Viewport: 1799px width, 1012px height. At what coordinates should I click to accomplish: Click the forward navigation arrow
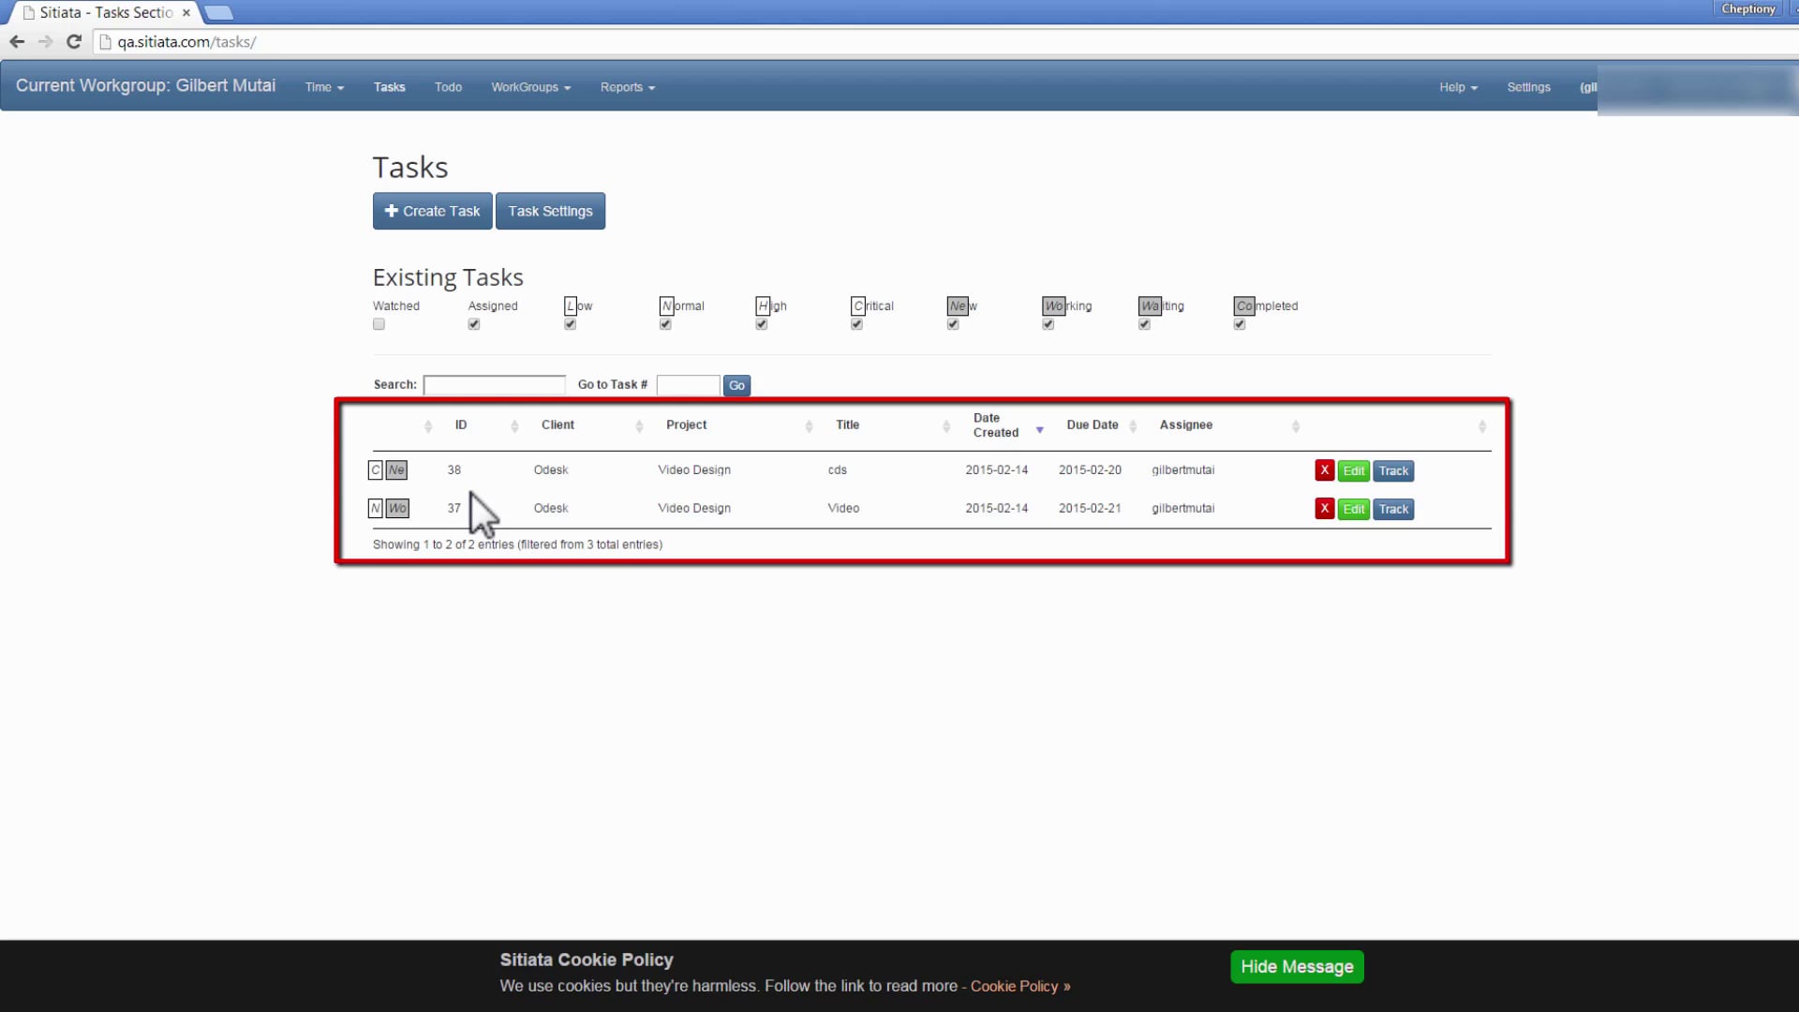tap(45, 42)
